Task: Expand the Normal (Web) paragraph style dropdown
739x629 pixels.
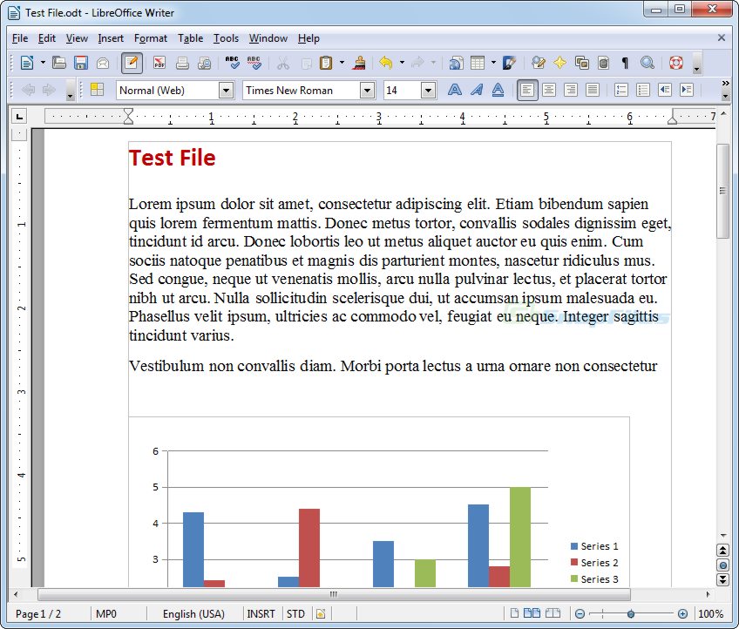Action: 227,90
